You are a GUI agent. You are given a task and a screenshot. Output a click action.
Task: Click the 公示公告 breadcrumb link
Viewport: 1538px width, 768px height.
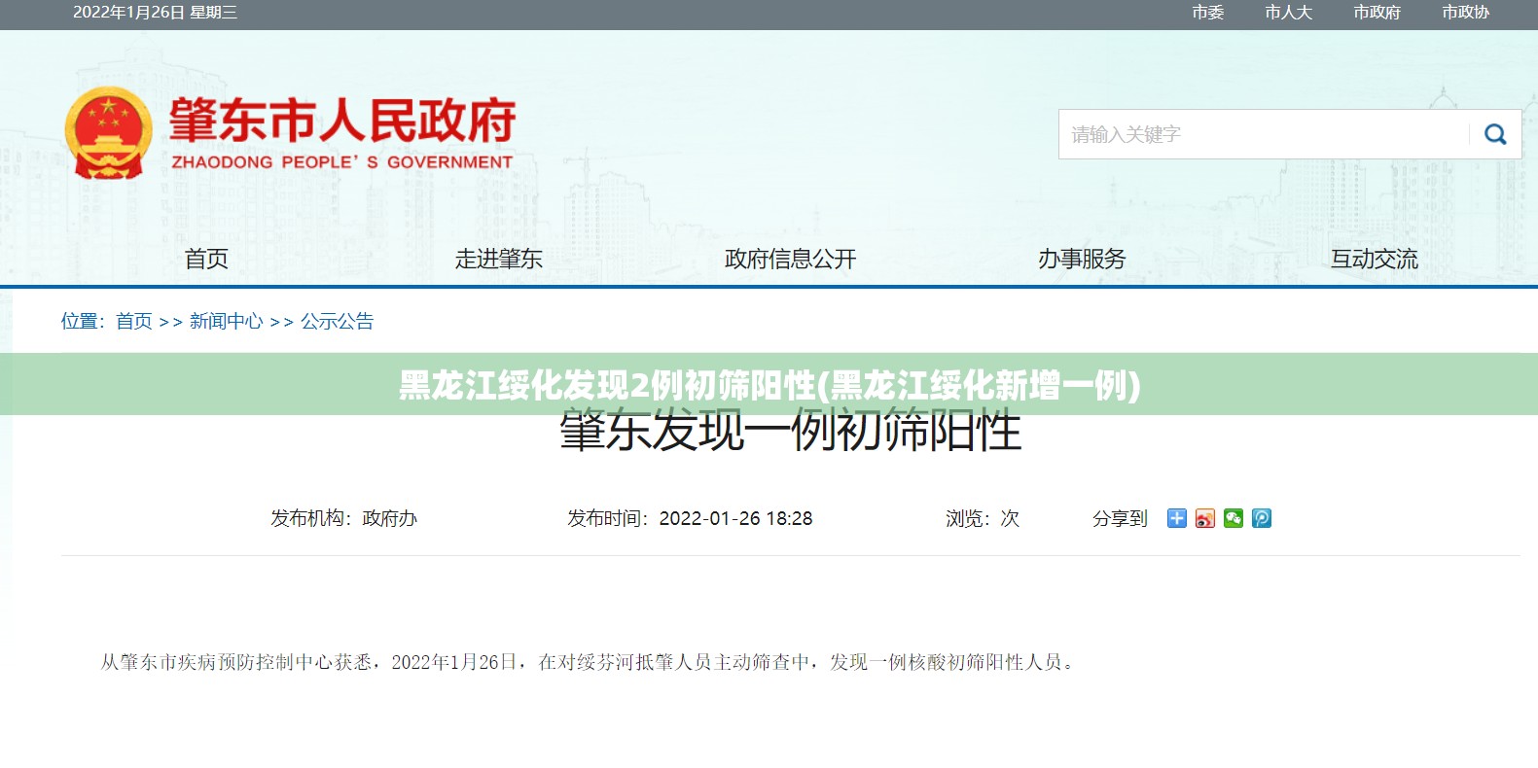pos(337,321)
